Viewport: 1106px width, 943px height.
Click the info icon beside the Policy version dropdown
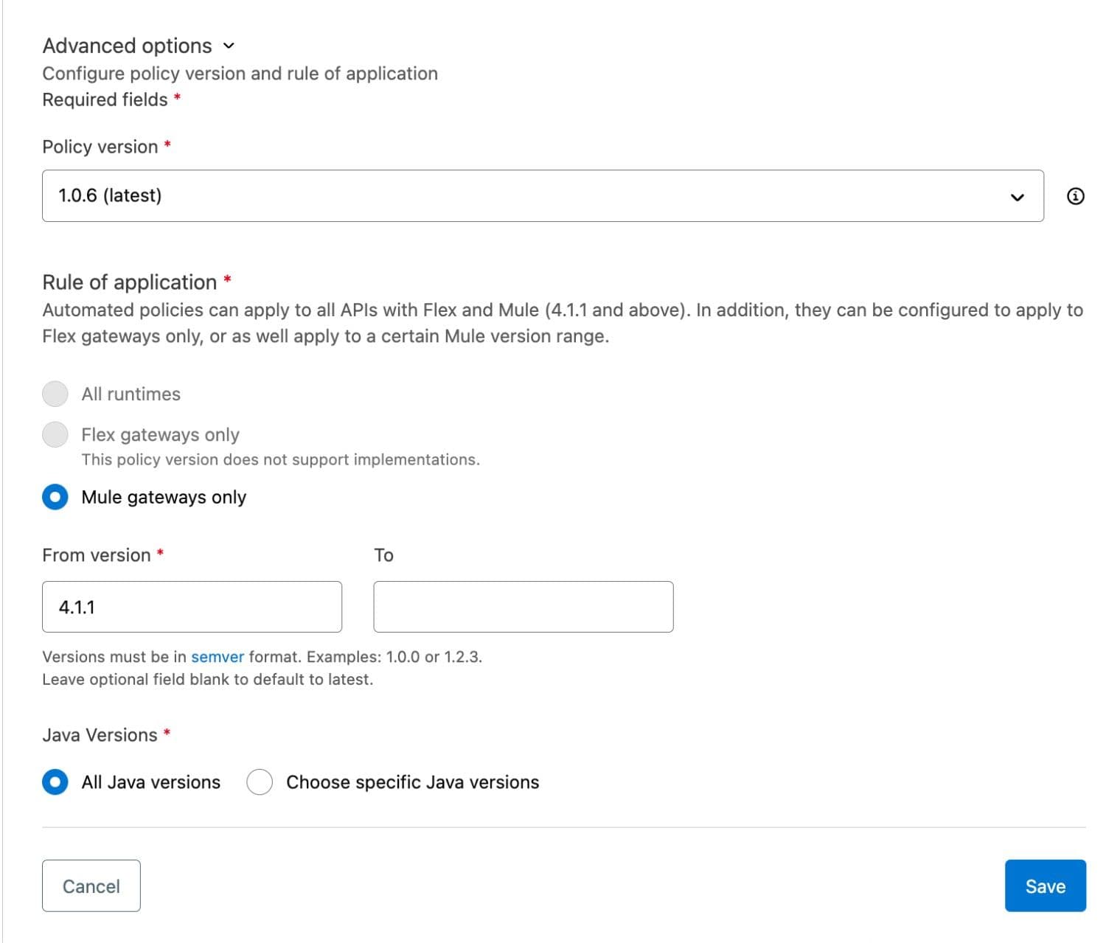pyautogui.click(x=1076, y=195)
